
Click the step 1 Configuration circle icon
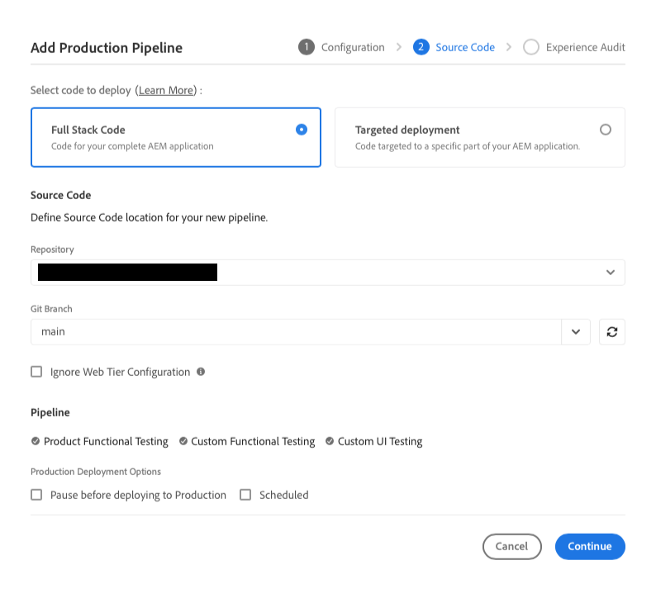(x=307, y=47)
